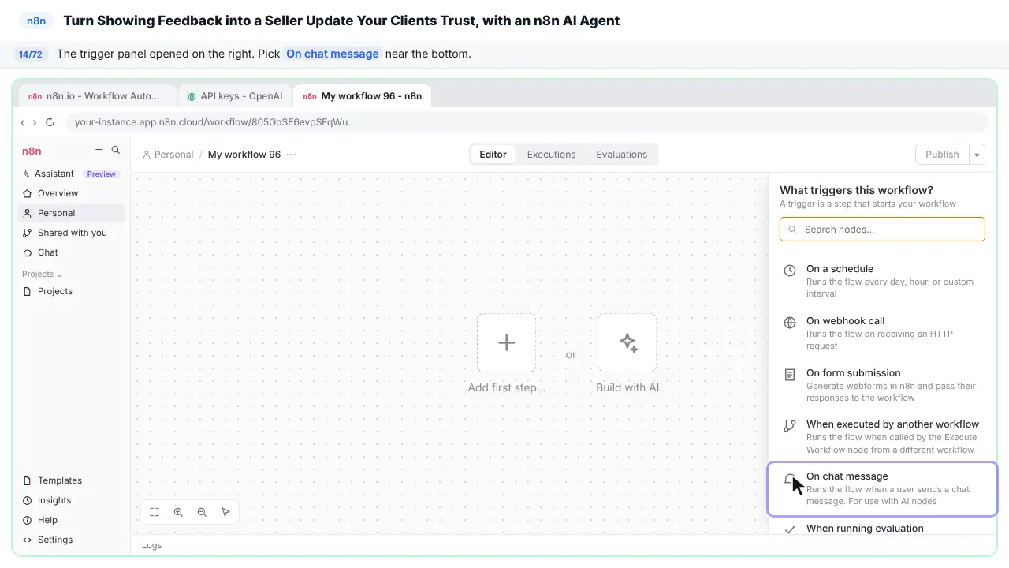Click the Personal breadcrumb link
1009x568 pixels.
[168, 155]
